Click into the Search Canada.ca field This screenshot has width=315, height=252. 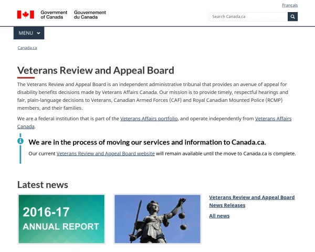248,17
